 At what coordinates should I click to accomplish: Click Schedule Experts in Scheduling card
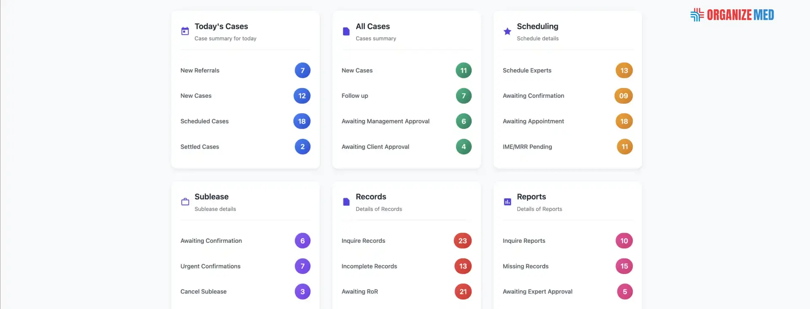526,70
